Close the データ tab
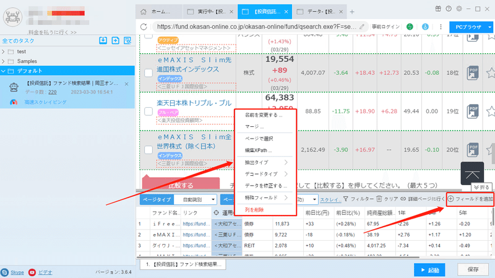This screenshot has width=495, height=278. point(341,12)
